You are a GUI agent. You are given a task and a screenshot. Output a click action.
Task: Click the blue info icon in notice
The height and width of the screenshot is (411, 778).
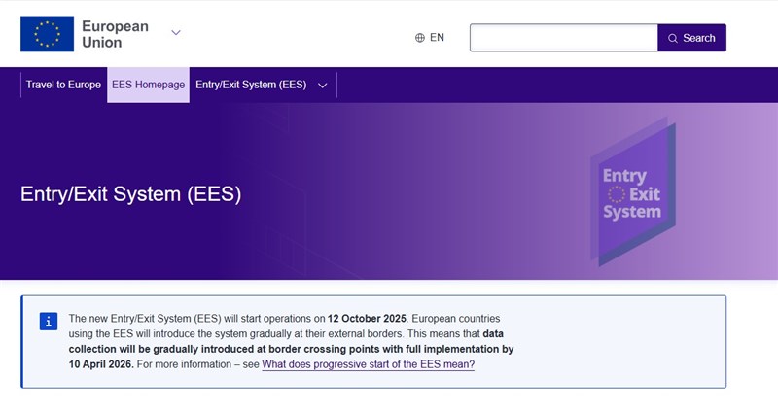[49, 322]
